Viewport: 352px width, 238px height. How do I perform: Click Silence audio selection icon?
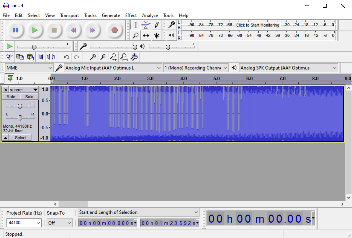click(x=51, y=57)
